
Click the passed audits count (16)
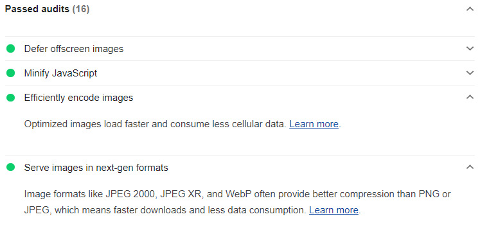point(81,9)
